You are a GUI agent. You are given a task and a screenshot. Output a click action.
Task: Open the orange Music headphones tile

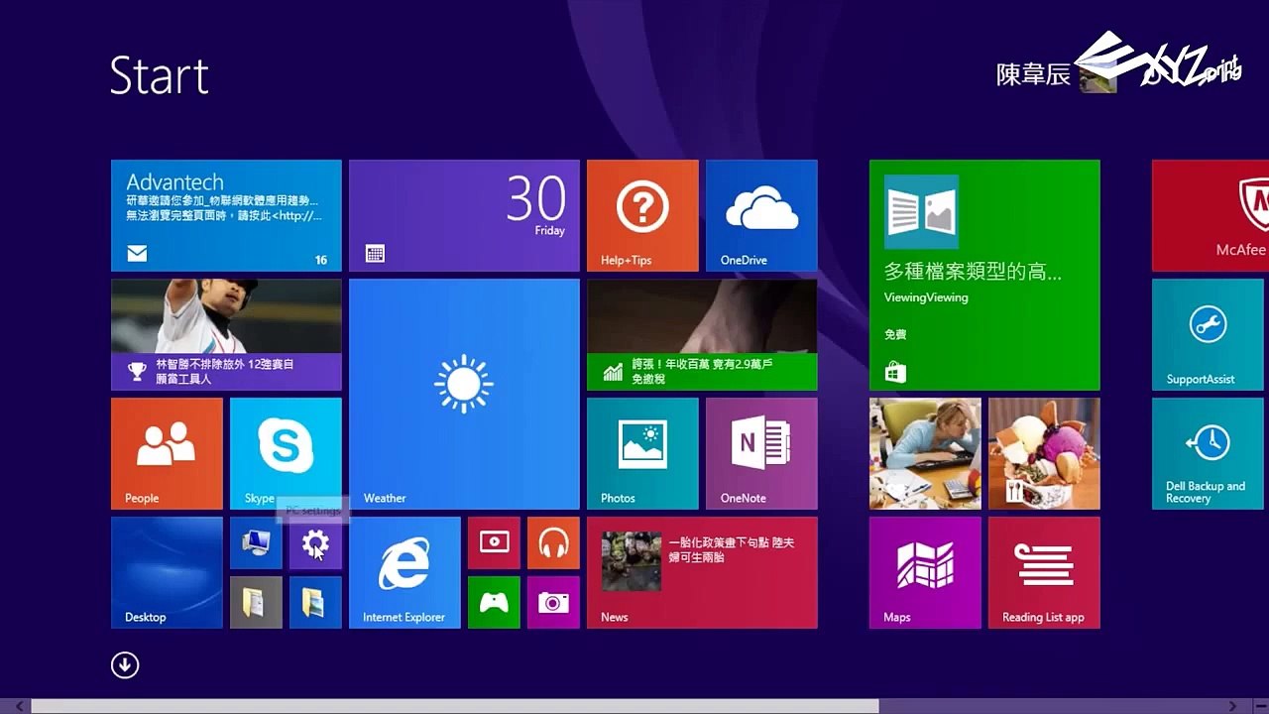click(x=553, y=542)
